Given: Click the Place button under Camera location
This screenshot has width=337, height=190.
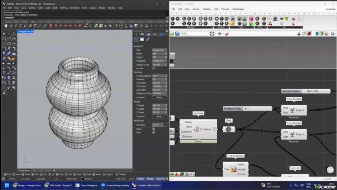Looking at the screenshot, I should pyautogui.click(x=159, y=97).
